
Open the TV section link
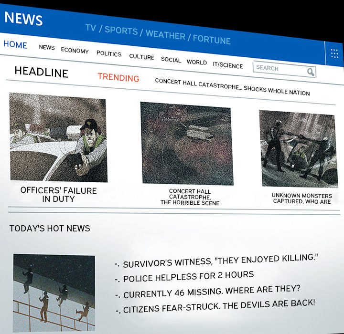91,28
